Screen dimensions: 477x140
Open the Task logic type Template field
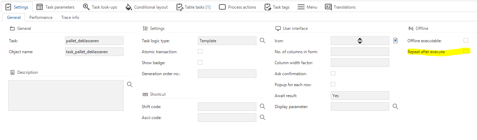(227, 40)
